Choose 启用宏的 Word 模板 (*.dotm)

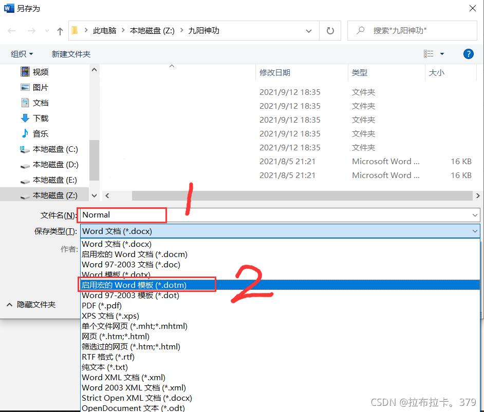click(x=280, y=285)
